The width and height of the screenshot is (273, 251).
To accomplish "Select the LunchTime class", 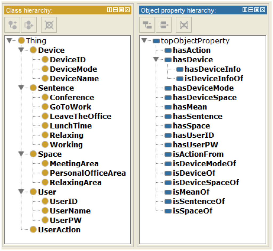I will [x=70, y=126].
